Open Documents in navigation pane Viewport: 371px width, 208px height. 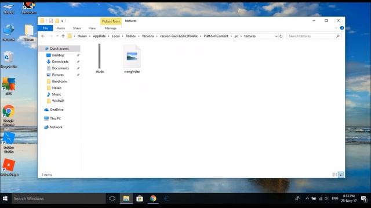pos(60,68)
